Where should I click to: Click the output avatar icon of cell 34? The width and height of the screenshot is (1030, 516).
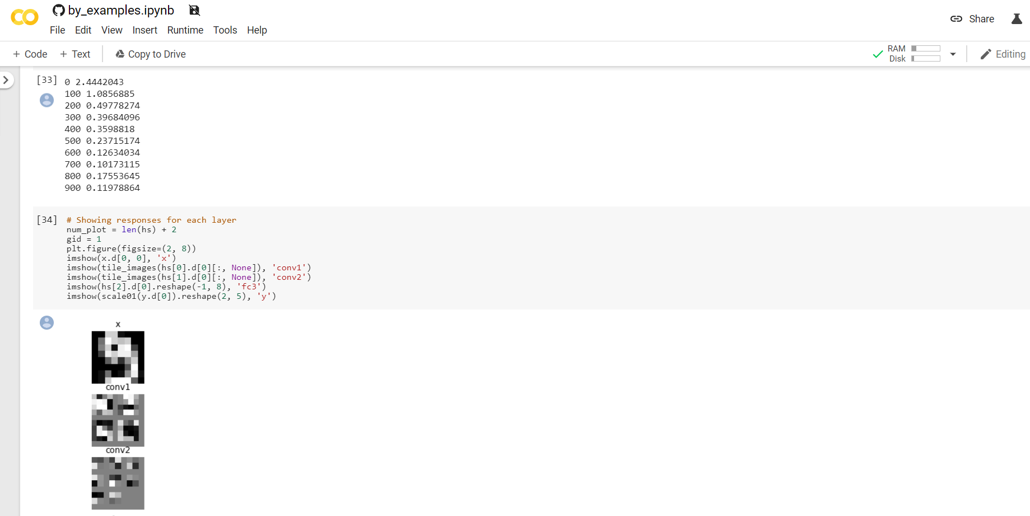pos(47,322)
